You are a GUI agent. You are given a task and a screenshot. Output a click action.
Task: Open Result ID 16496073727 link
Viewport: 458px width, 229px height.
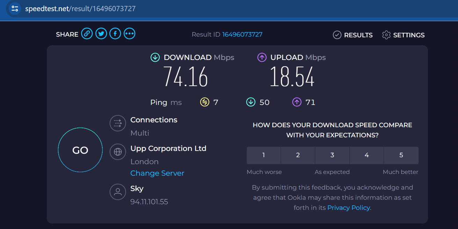pyautogui.click(x=242, y=35)
